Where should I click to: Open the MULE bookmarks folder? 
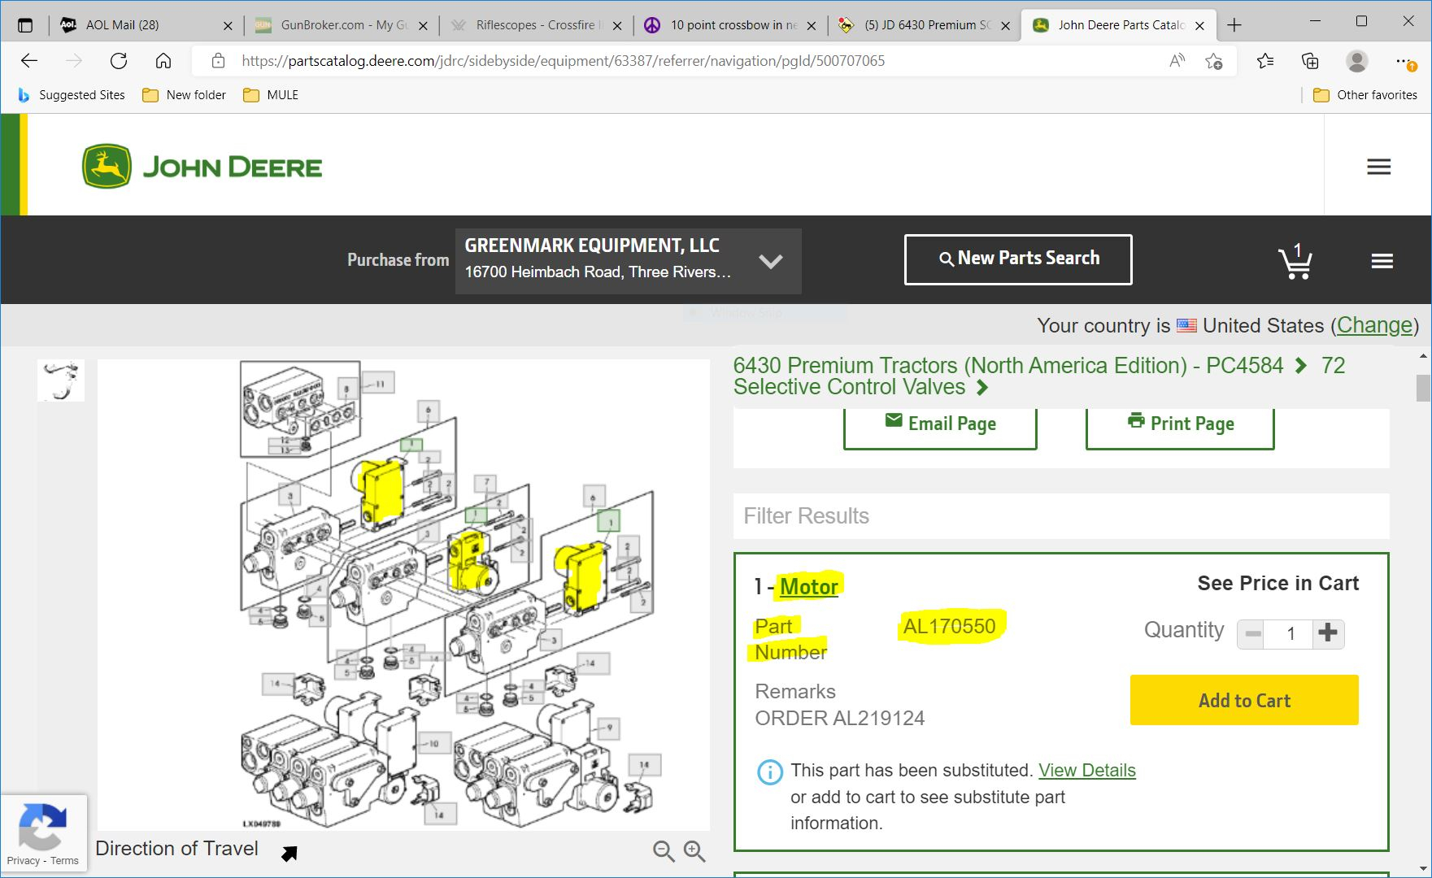click(272, 95)
